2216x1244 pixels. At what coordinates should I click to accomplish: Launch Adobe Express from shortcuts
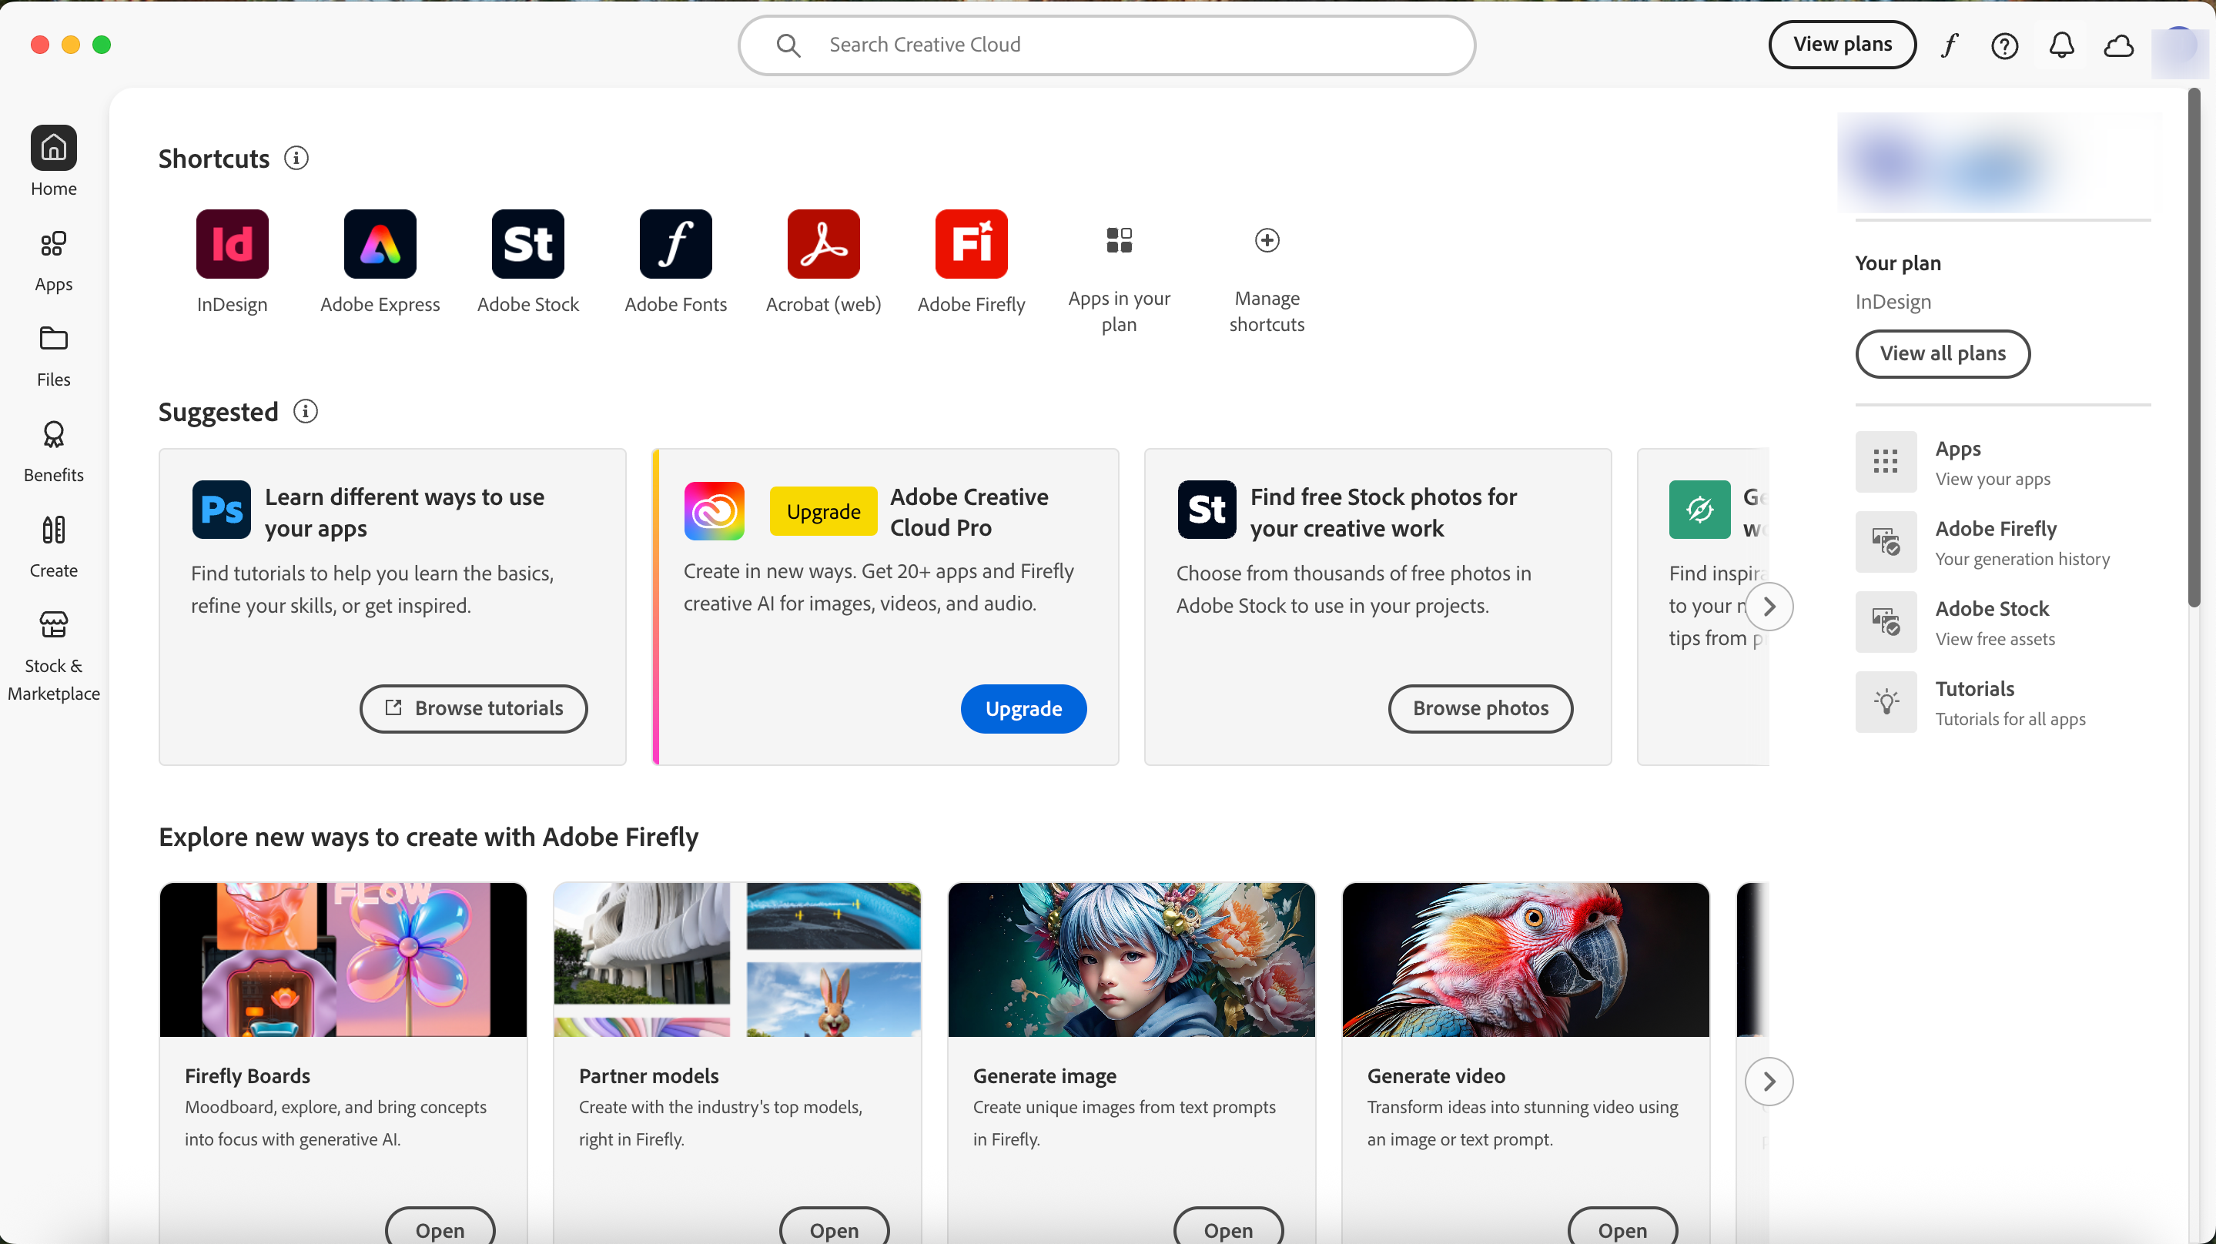(x=380, y=243)
